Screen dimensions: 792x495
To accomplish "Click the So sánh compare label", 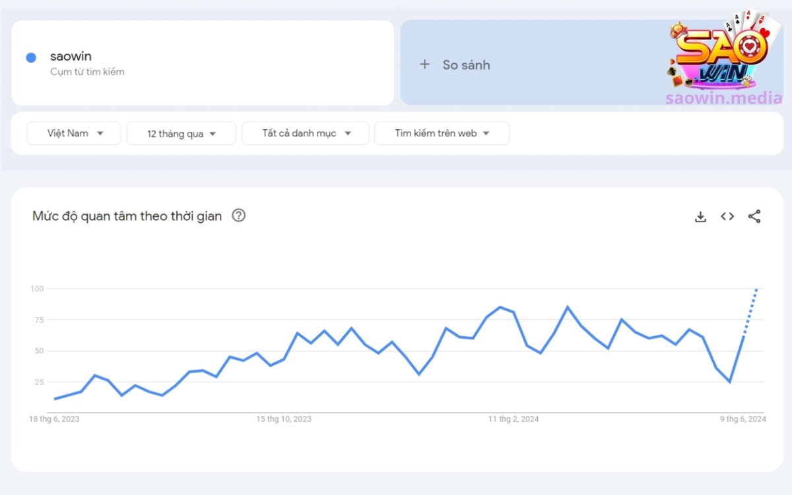I will point(466,65).
